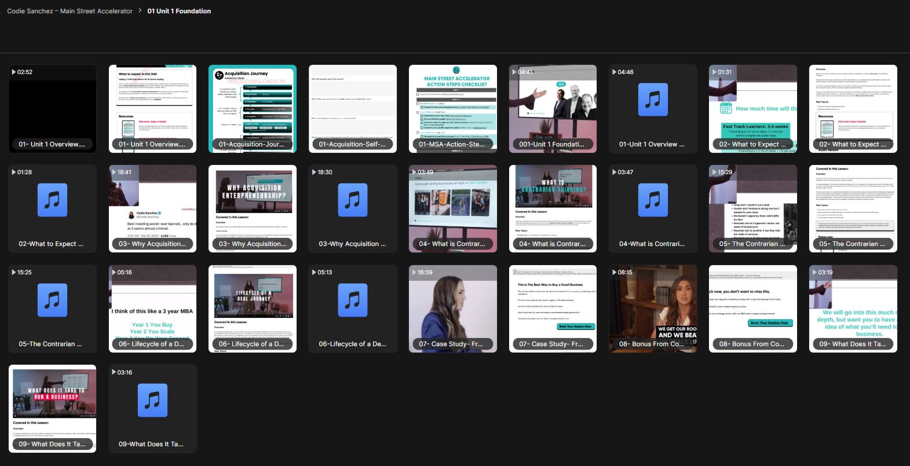Click play triangle beside 02:52 duration
The height and width of the screenshot is (466, 910).
click(x=13, y=72)
